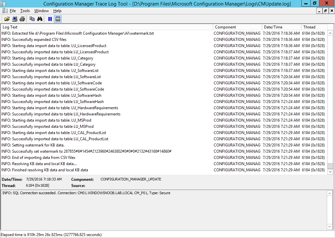Click the Copy to clipboard toolbar icon
The height and width of the screenshot is (238, 335).
click(32, 19)
